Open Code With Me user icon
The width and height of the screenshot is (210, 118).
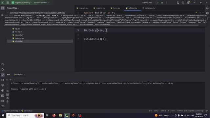coord(178,3)
